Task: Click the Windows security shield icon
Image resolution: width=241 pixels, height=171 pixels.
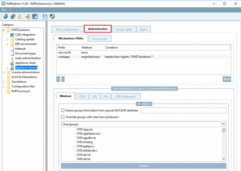Action: point(52,16)
